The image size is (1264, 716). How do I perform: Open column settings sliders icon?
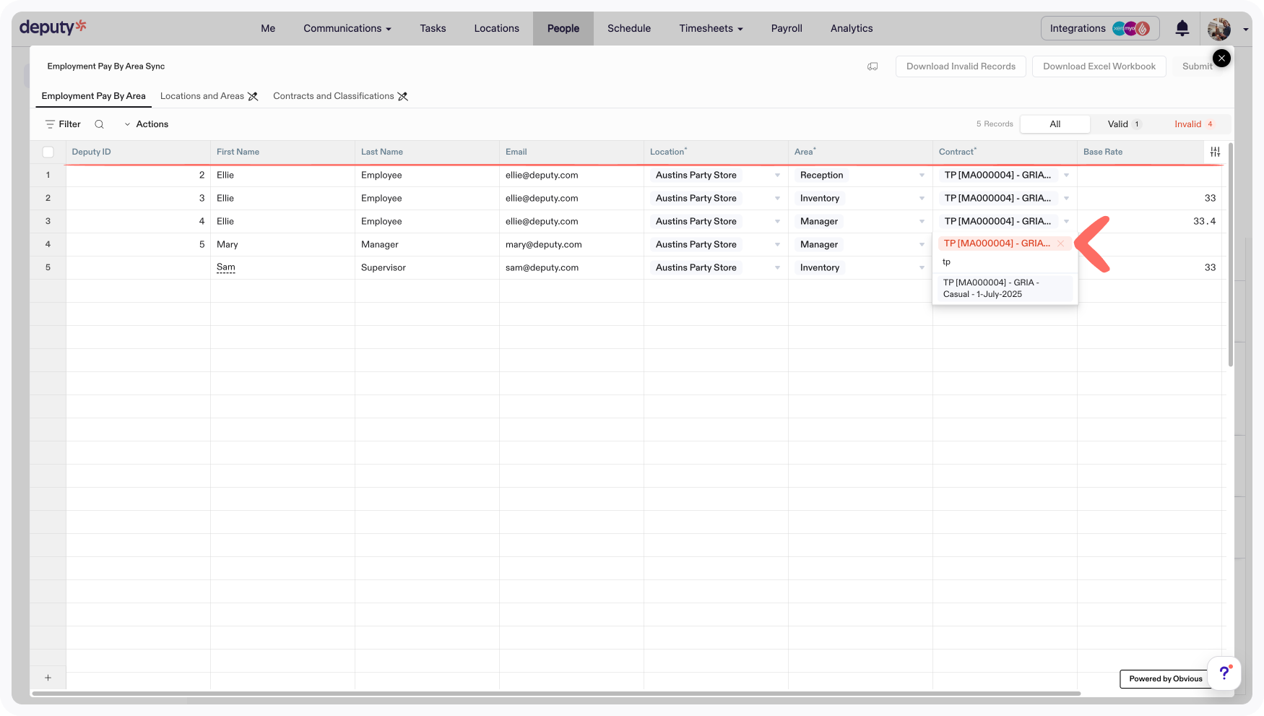1215,152
